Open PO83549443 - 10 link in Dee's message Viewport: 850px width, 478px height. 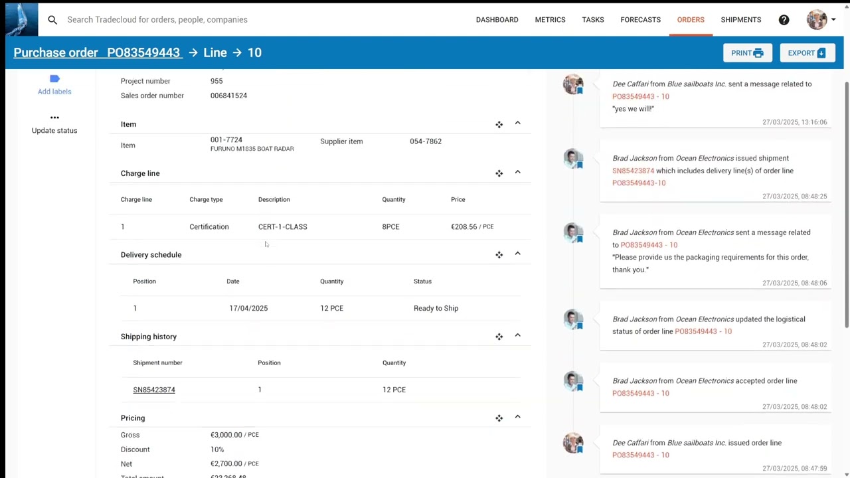pyautogui.click(x=641, y=96)
